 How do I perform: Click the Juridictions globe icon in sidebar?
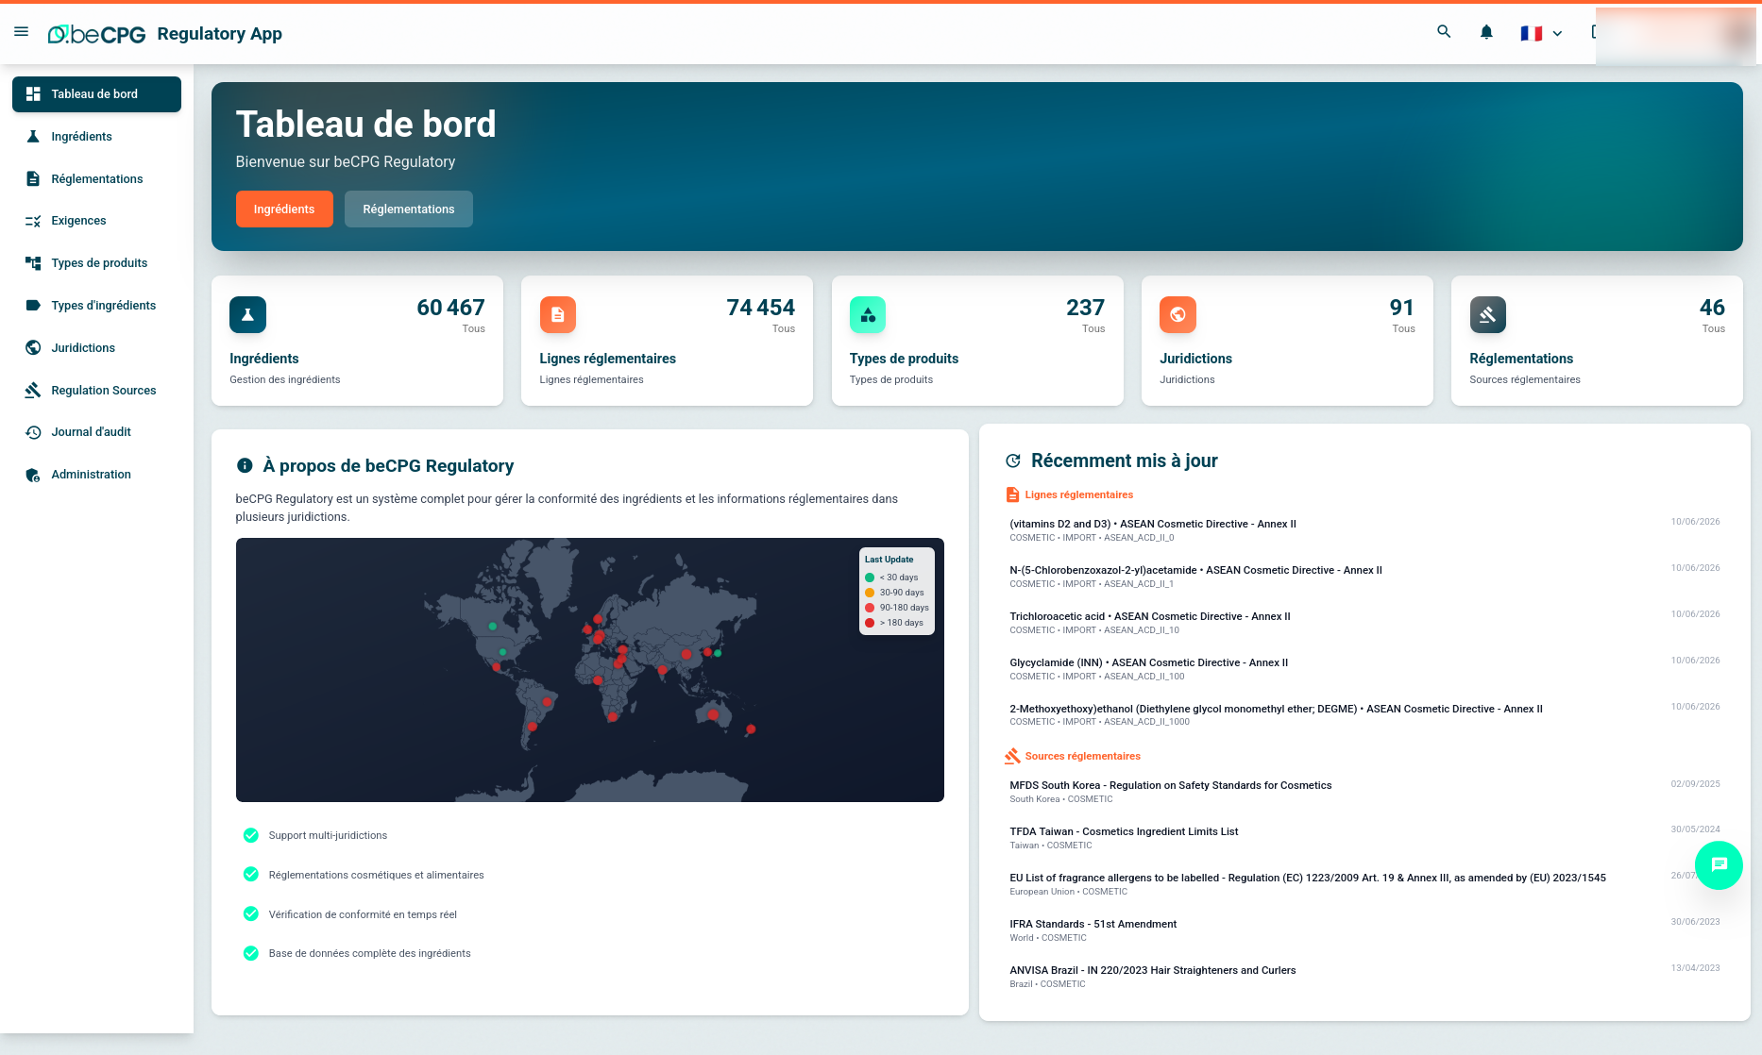pos(33,348)
